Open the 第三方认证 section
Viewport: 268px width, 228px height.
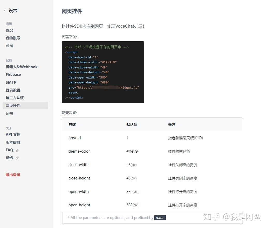(15, 98)
